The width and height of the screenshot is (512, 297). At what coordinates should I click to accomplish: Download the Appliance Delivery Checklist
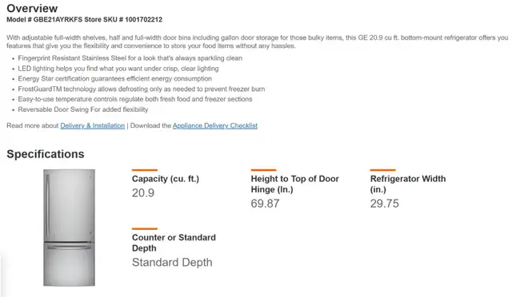click(x=215, y=125)
